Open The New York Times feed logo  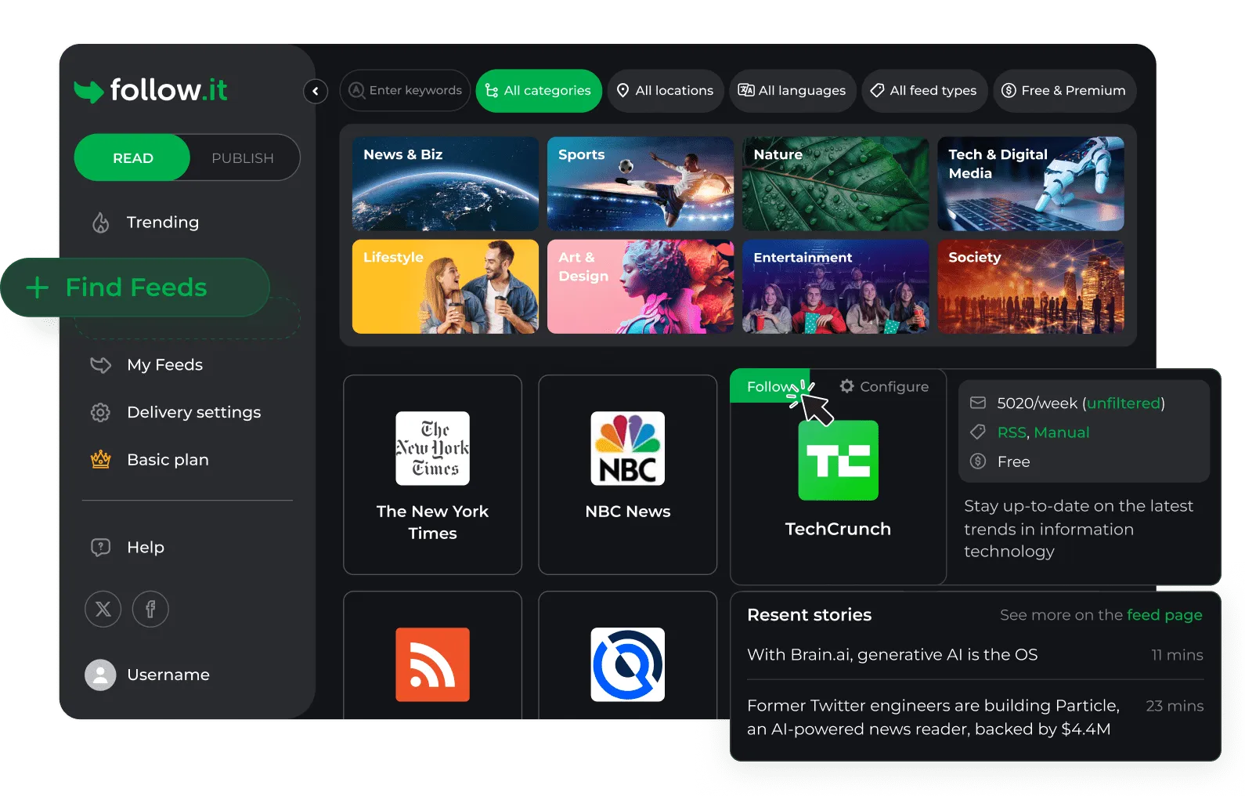click(432, 449)
